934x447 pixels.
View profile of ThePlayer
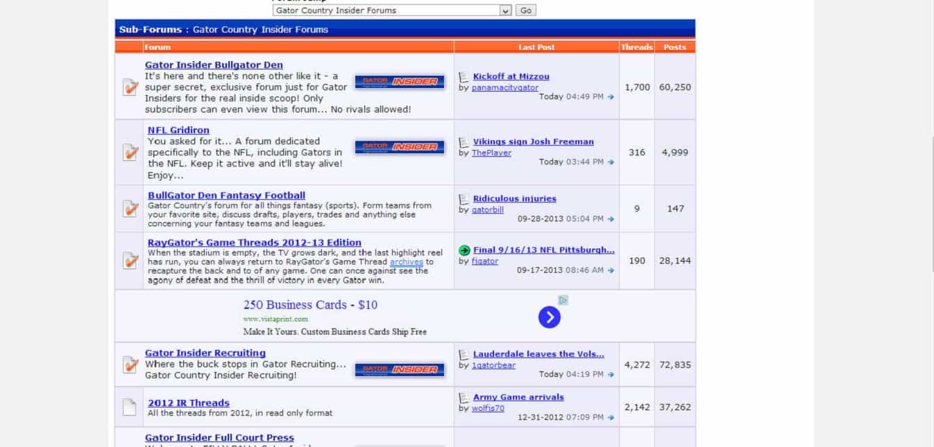coord(491,153)
